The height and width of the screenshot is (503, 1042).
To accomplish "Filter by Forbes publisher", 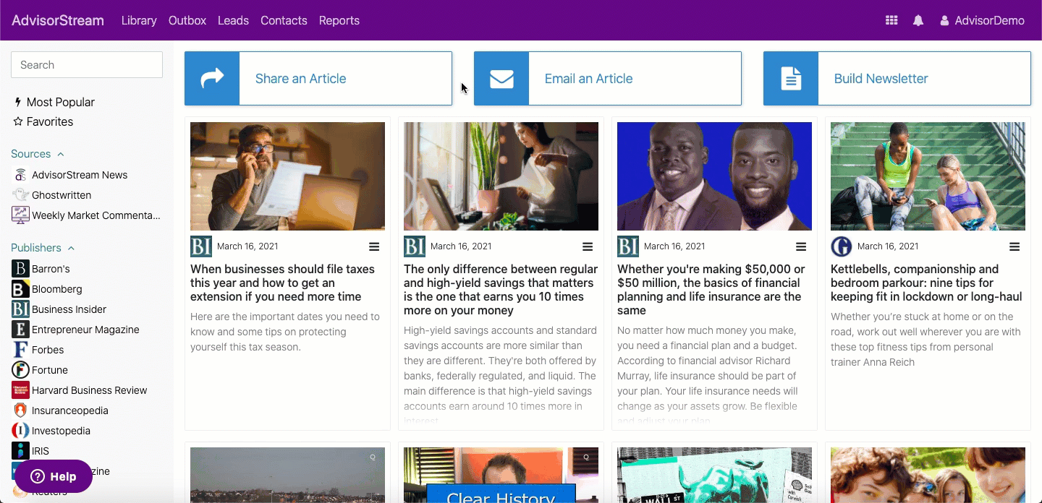I will point(48,350).
